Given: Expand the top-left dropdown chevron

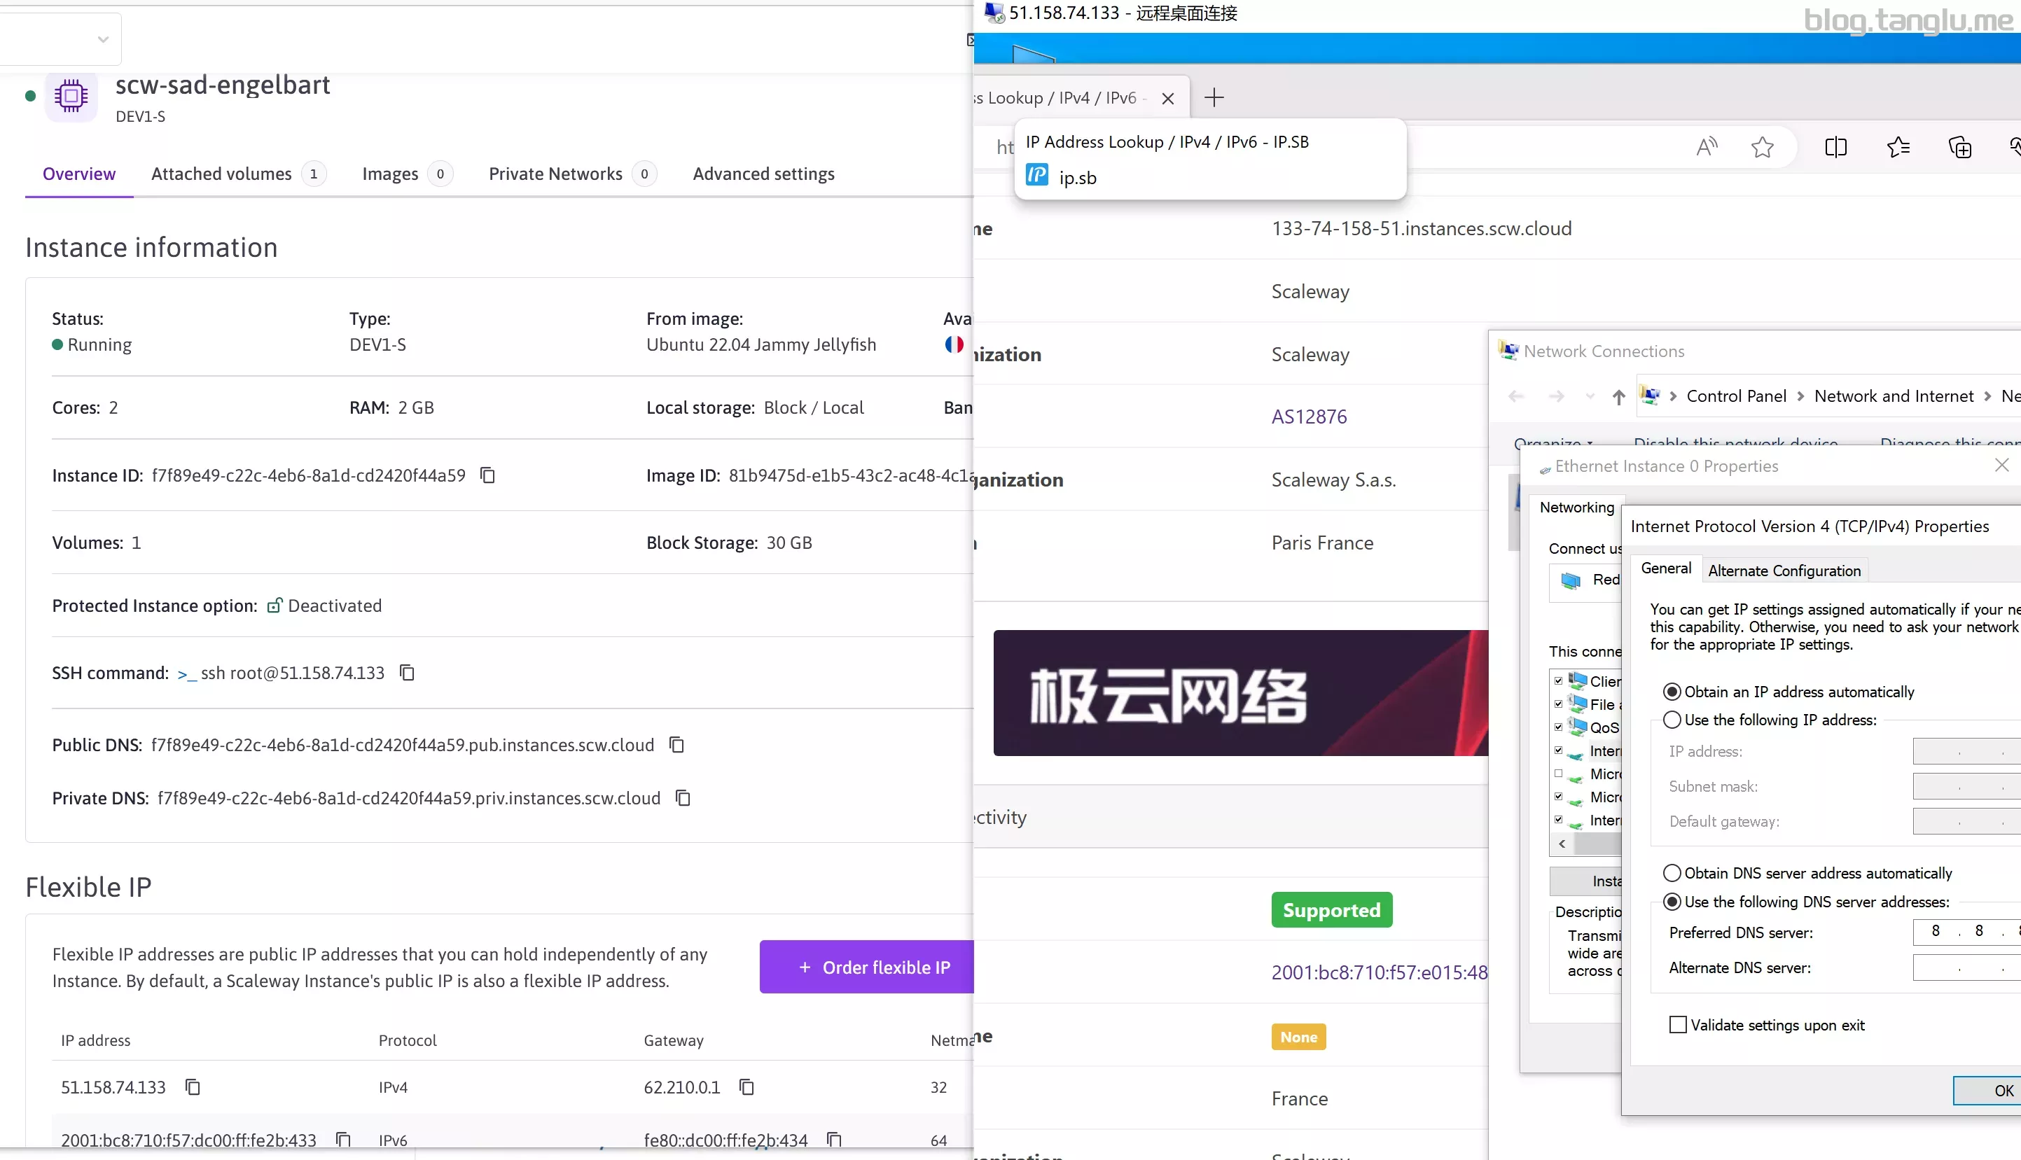Looking at the screenshot, I should [103, 39].
